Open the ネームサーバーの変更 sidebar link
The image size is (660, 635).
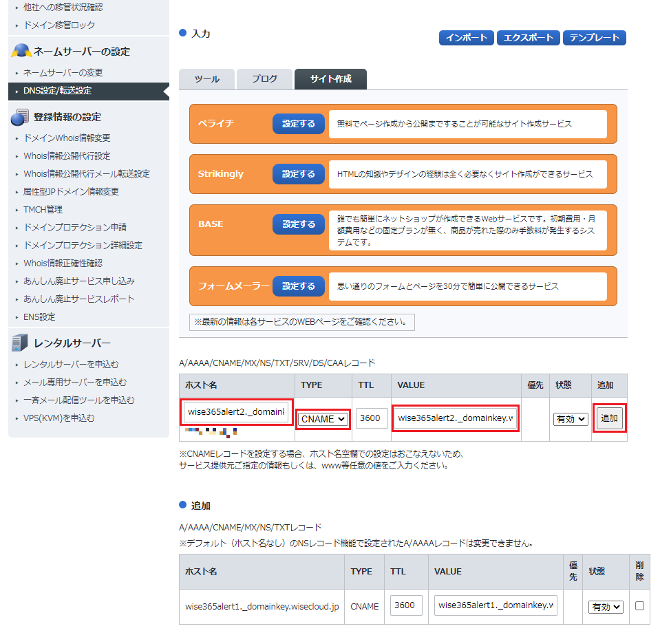pos(63,73)
